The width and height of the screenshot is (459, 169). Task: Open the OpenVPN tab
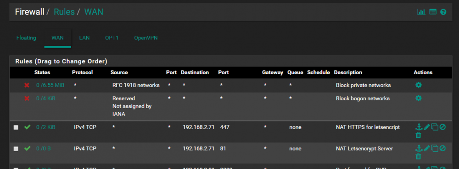tap(146, 38)
